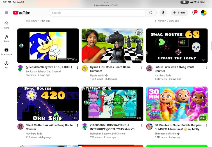Open Ryan's World channel avatar
The image size is (212, 147).
click(85, 68)
